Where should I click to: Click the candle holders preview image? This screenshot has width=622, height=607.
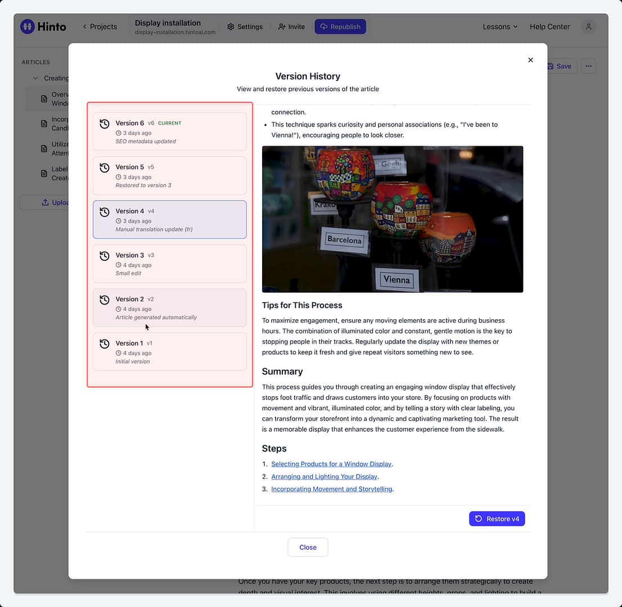pos(393,219)
